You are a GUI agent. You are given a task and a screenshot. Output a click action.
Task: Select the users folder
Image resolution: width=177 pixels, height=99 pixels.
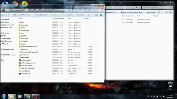23,44
